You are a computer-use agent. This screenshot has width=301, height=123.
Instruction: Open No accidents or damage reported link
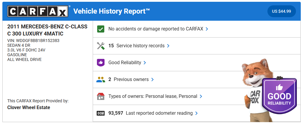[156, 29]
